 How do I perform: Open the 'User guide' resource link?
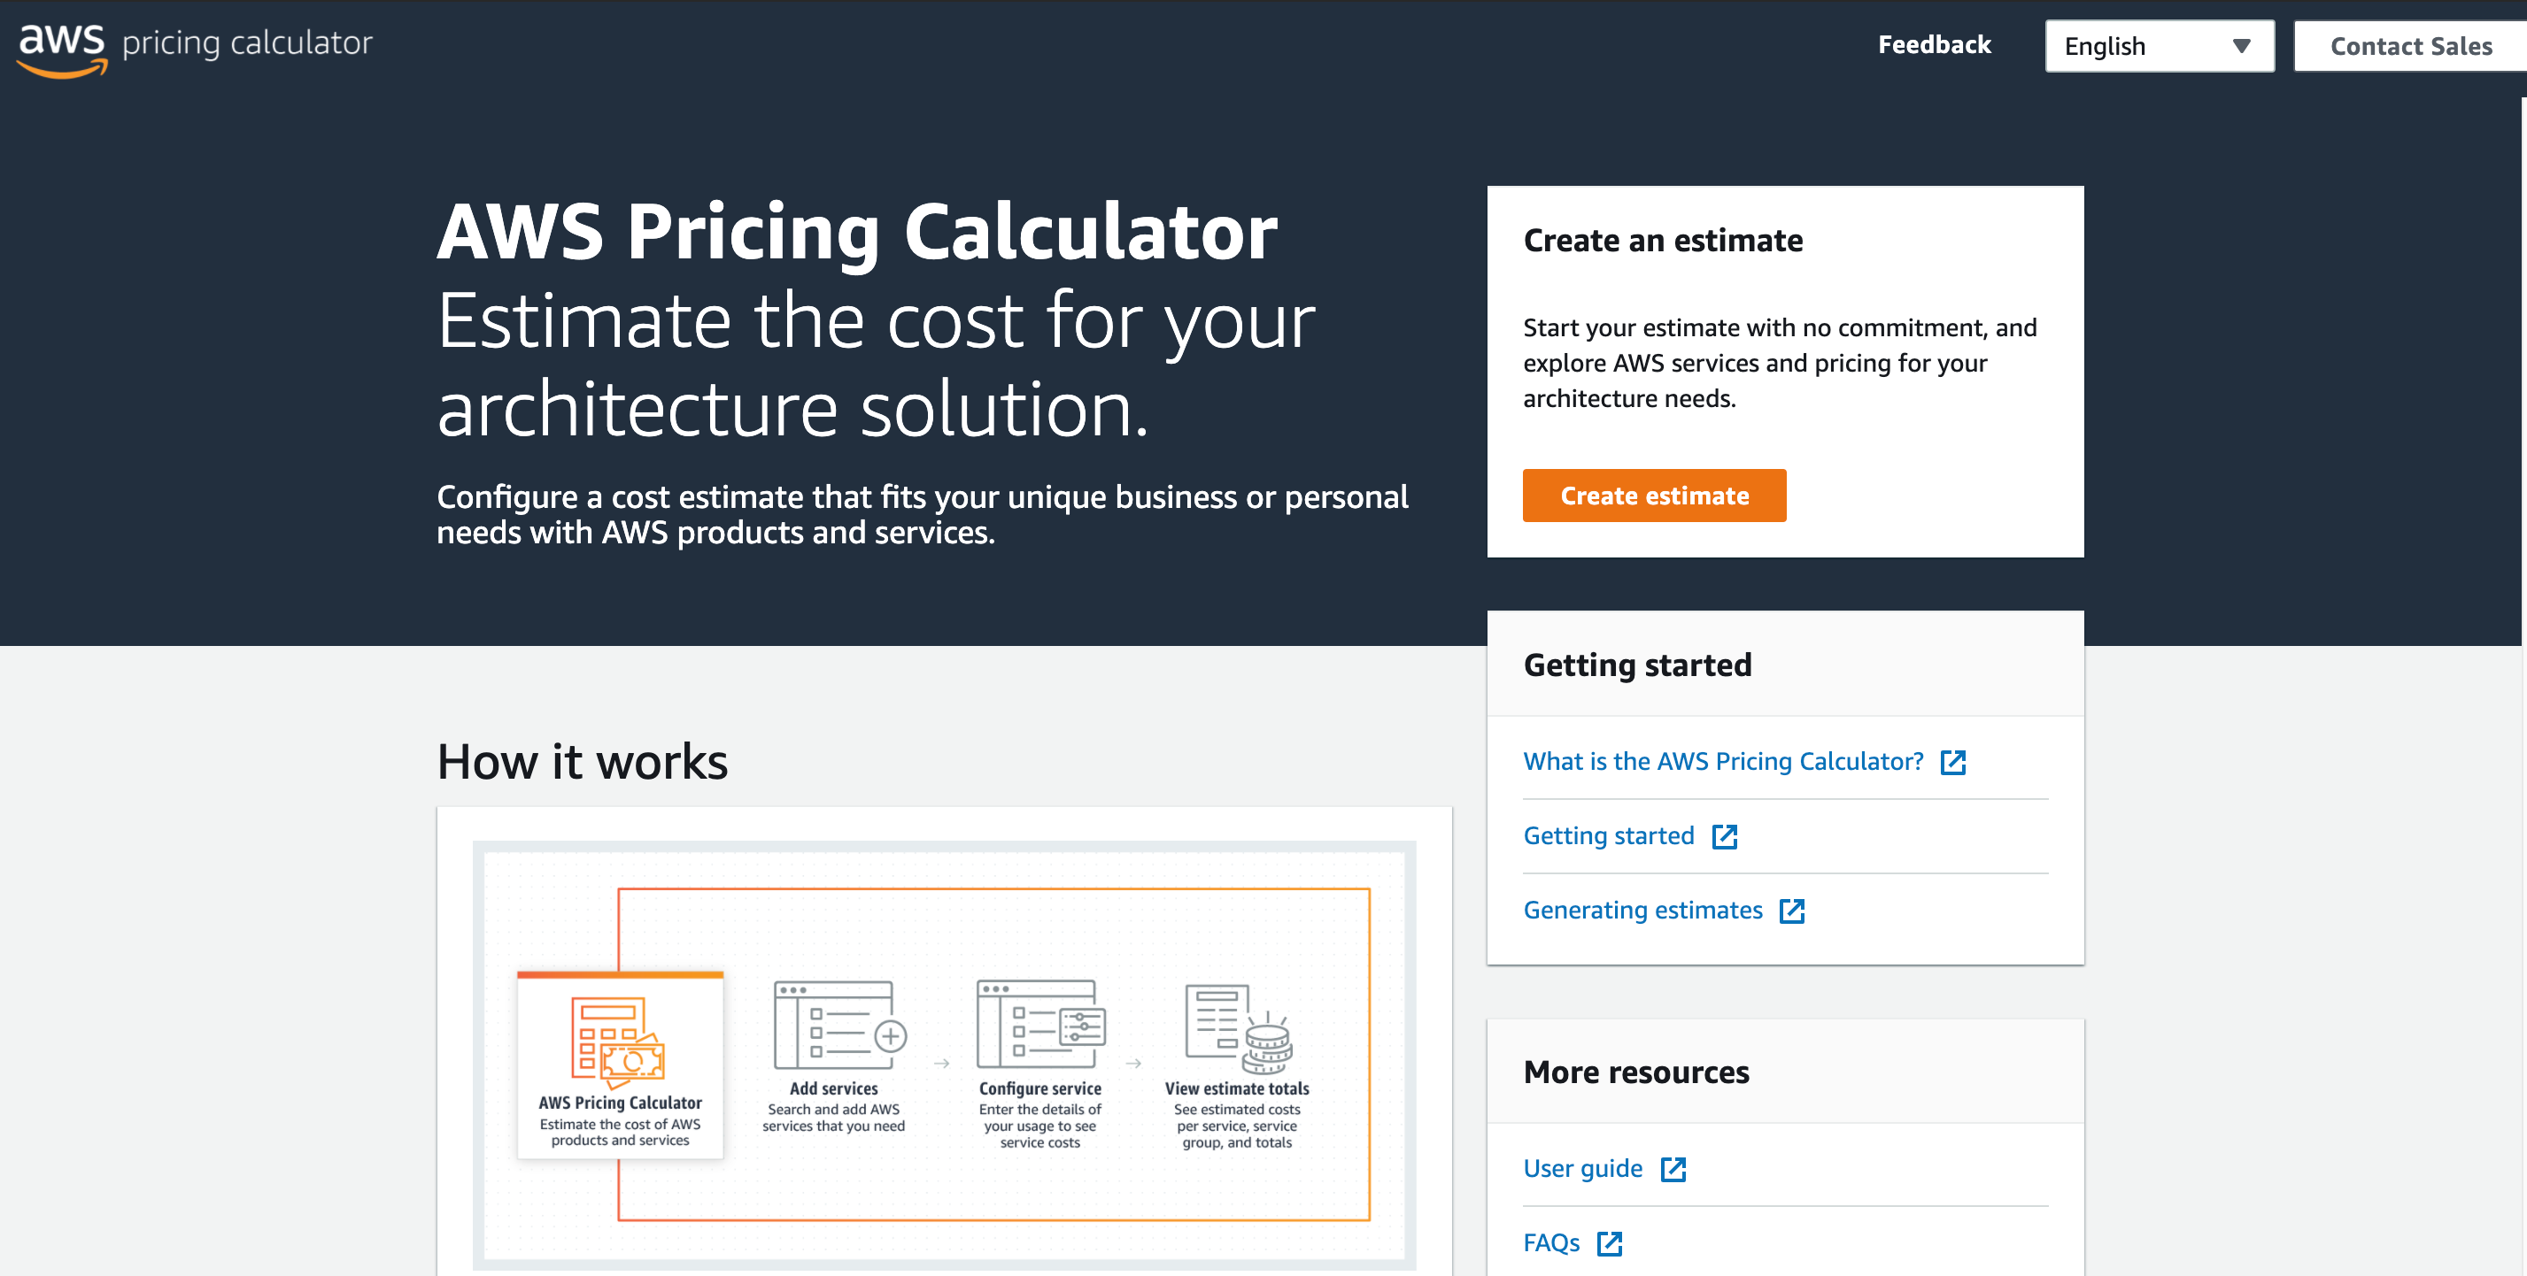point(1582,1168)
